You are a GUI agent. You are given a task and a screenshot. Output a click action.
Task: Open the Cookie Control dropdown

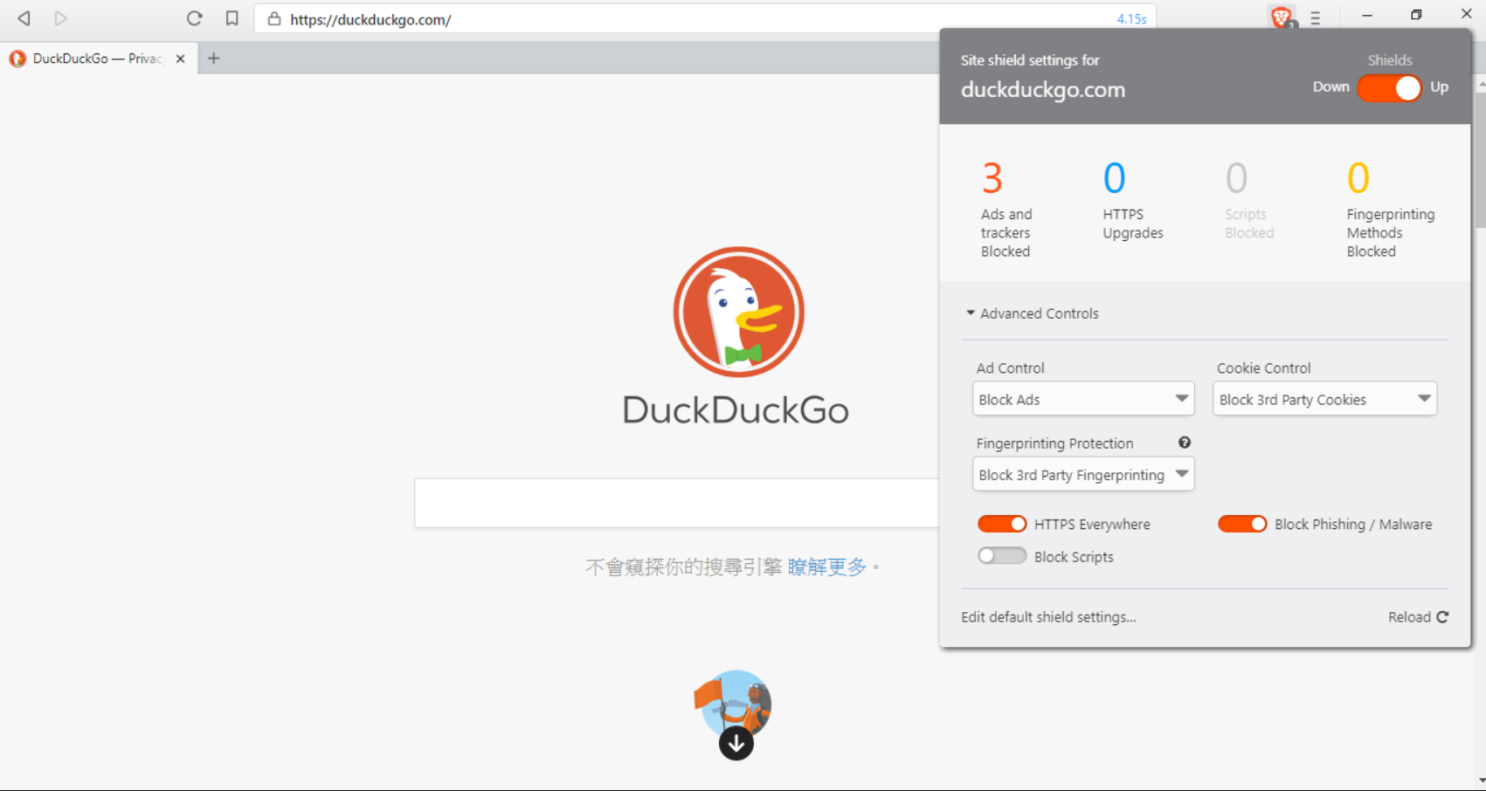tap(1324, 399)
